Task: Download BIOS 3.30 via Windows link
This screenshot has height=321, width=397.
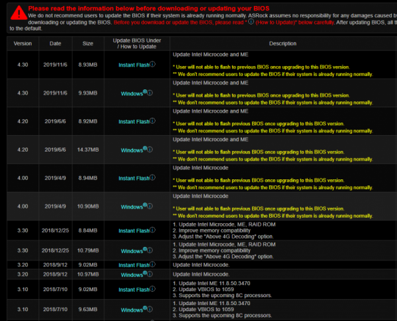Action: pyautogui.click(x=132, y=251)
